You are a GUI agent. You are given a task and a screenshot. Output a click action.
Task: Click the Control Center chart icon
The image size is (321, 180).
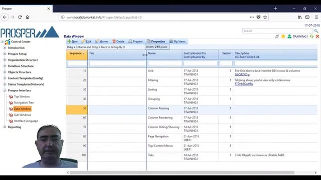pos(8,41)
